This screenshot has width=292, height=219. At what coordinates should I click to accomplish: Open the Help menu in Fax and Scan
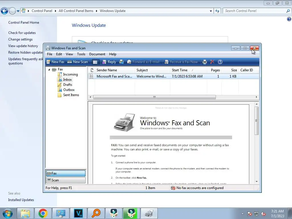pyautogui.click(x=113, y=54)
